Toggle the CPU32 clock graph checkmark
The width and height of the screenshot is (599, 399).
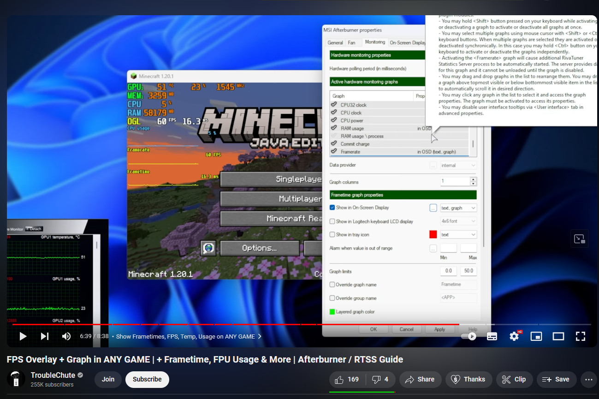coord(334,105)
